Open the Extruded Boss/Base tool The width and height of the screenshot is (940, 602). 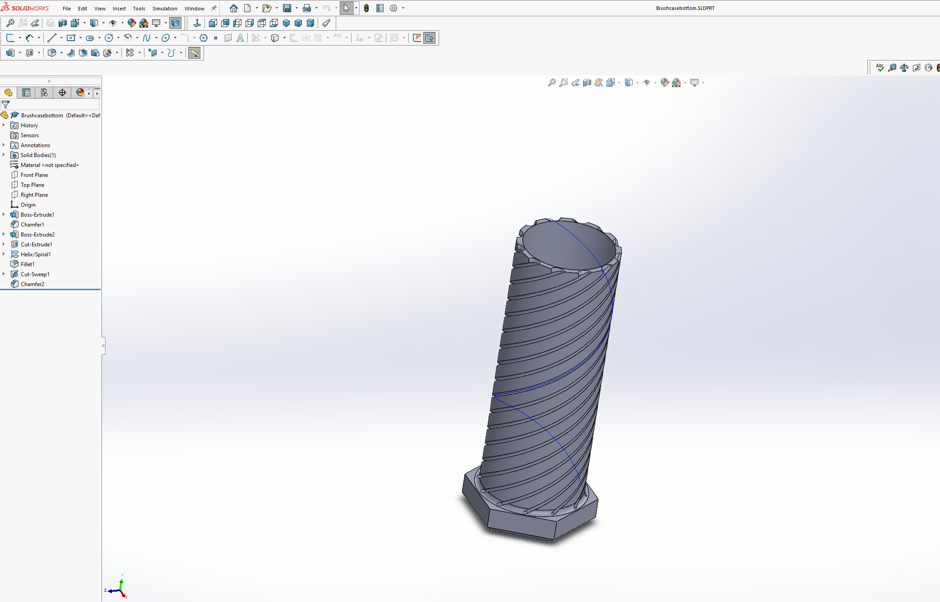click(10, 53)
